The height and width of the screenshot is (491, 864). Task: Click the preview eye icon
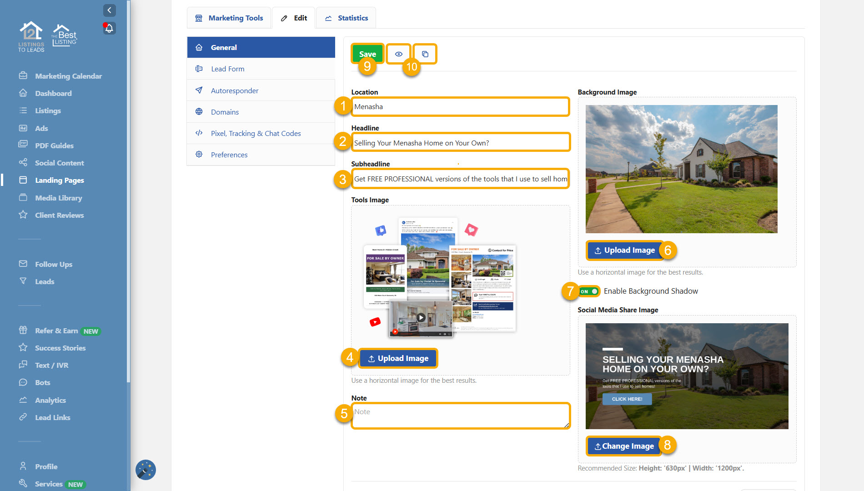tap(398, 54)
